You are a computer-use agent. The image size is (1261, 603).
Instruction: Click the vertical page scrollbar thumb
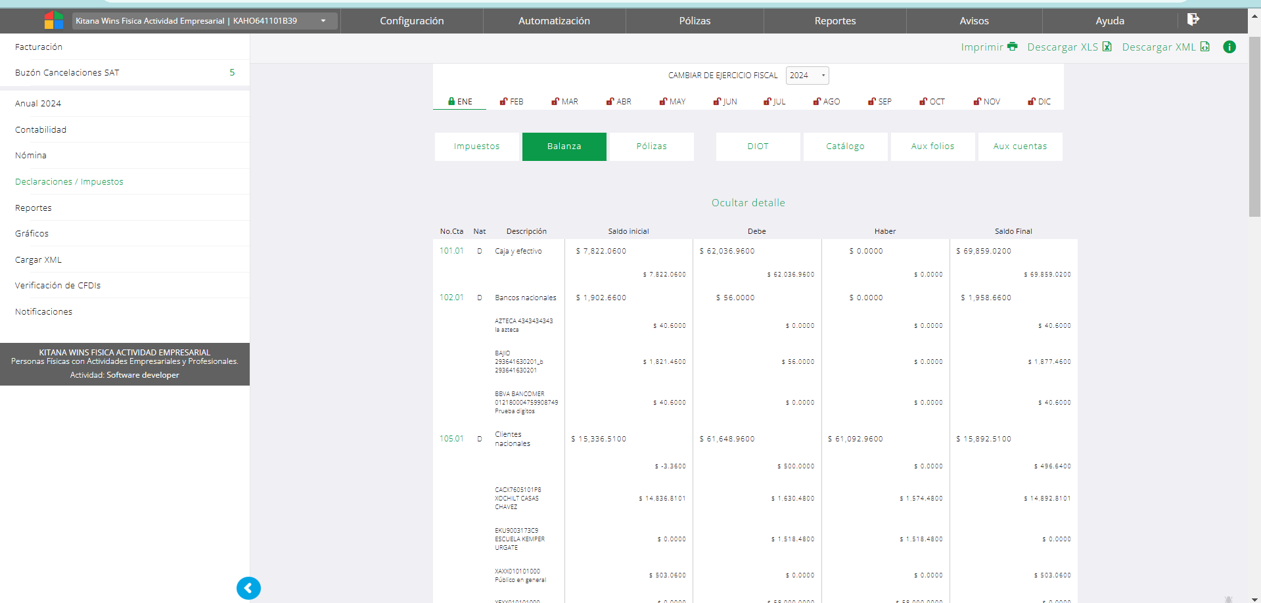point(1254,125)
